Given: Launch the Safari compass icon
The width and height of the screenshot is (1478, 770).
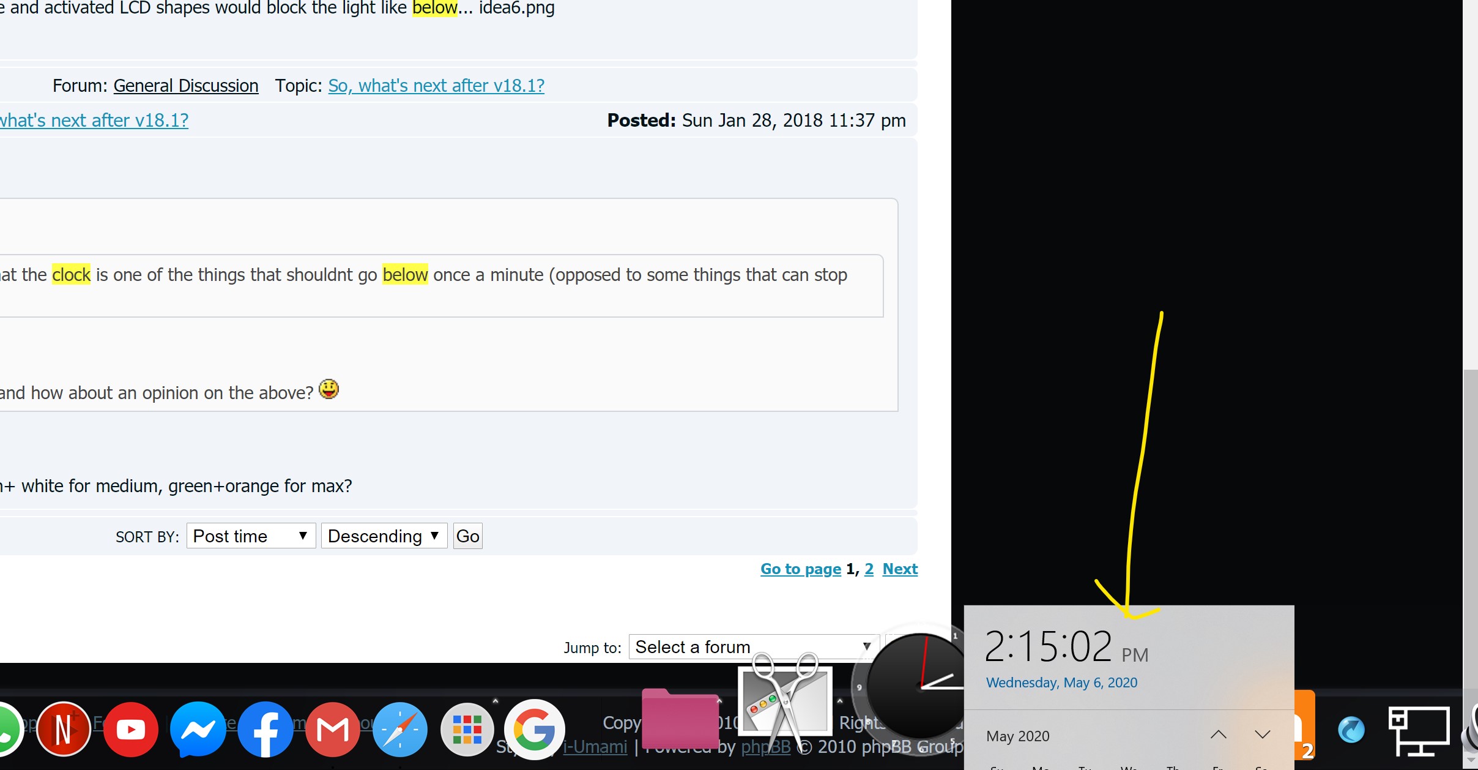Looking at the screenshot, I should (x=400, y=729).
